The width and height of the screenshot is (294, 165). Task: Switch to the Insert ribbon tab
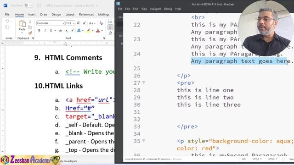tap(32, 14)
